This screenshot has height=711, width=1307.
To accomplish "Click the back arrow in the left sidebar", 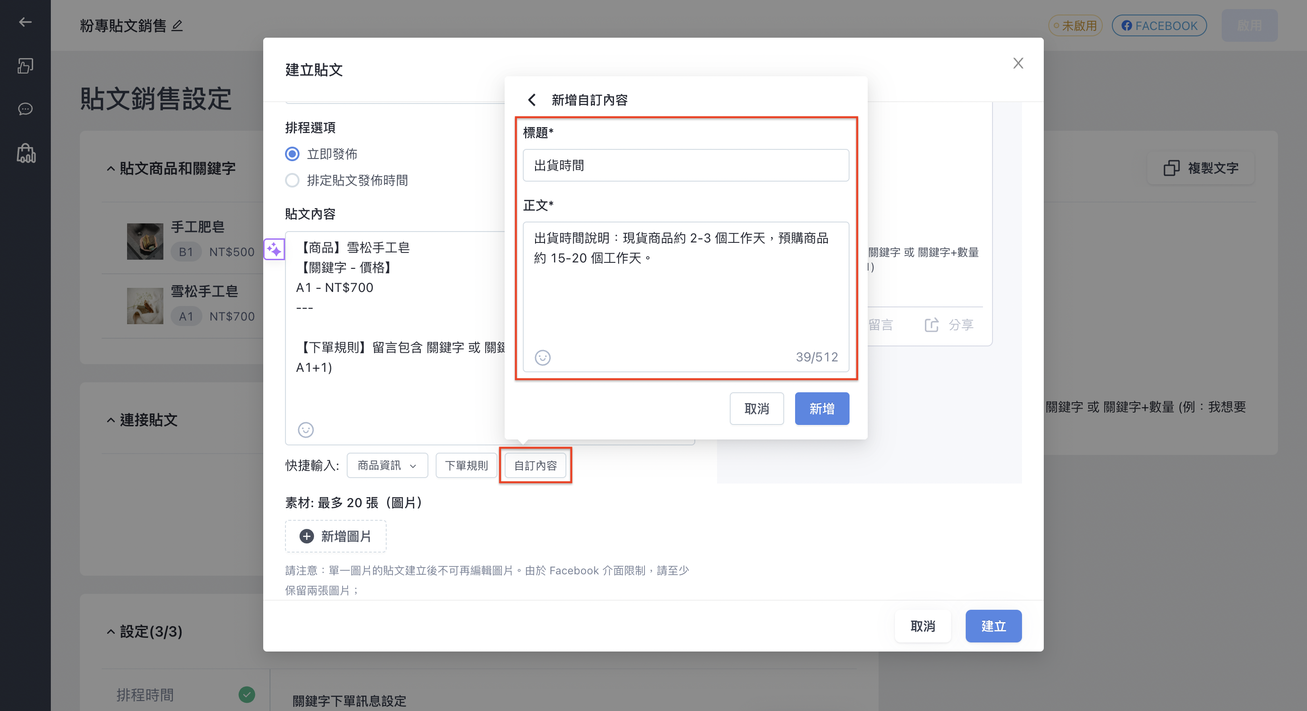I will click(x=25, y=22).
